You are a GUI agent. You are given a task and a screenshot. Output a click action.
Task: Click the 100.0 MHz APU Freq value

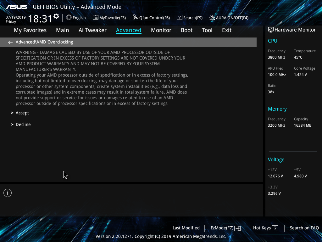[277, 75]
